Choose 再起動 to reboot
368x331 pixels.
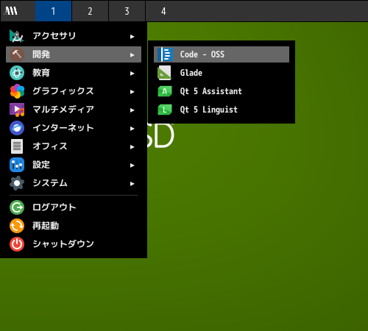coord(74,226)
